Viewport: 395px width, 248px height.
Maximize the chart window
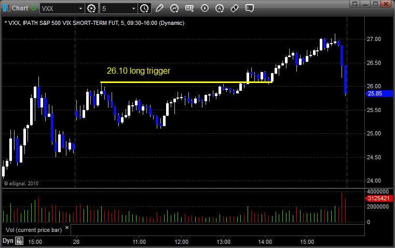[375, 4]
